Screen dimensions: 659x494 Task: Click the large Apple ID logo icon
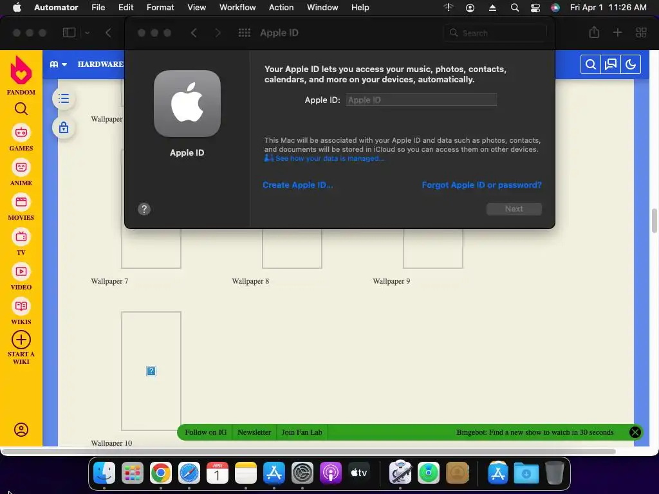pyautogui.click(x=187, y=104)
